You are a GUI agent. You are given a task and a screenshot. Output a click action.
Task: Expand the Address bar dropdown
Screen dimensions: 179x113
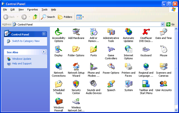click(163, 24)
